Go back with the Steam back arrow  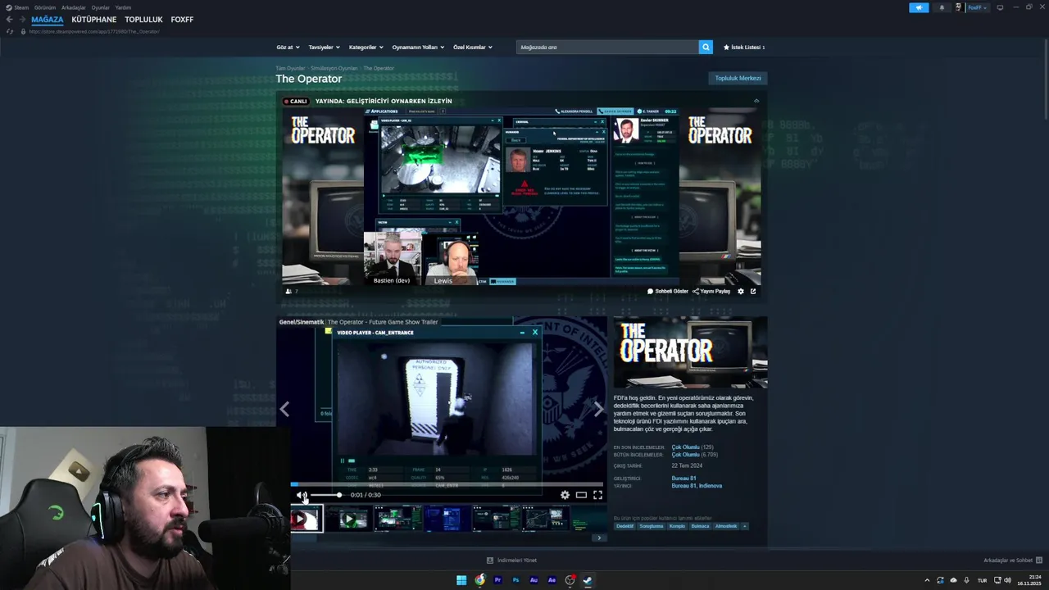[x=9, y=20]
